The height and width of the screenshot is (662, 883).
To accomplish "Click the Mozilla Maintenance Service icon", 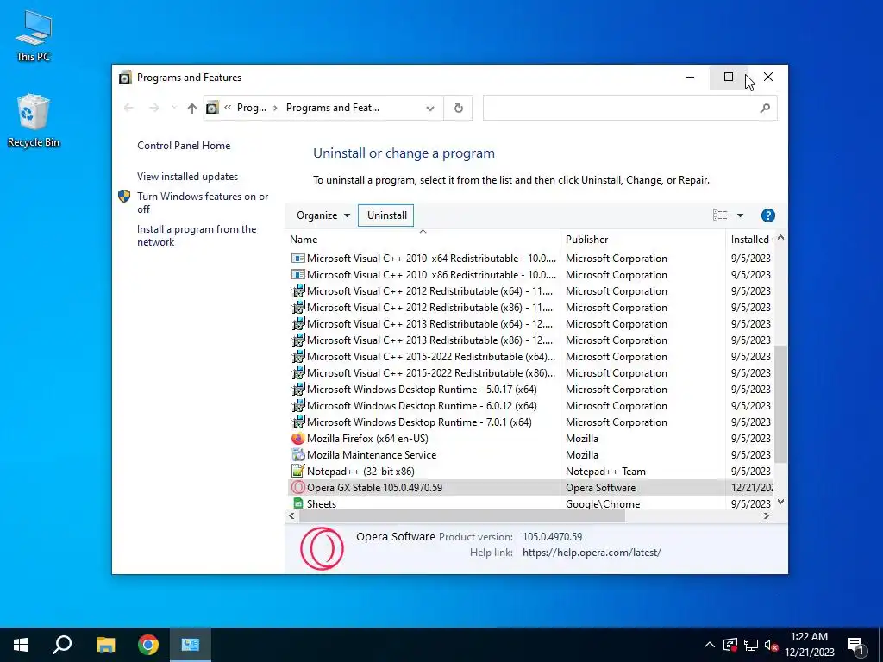I will [297, 455].
